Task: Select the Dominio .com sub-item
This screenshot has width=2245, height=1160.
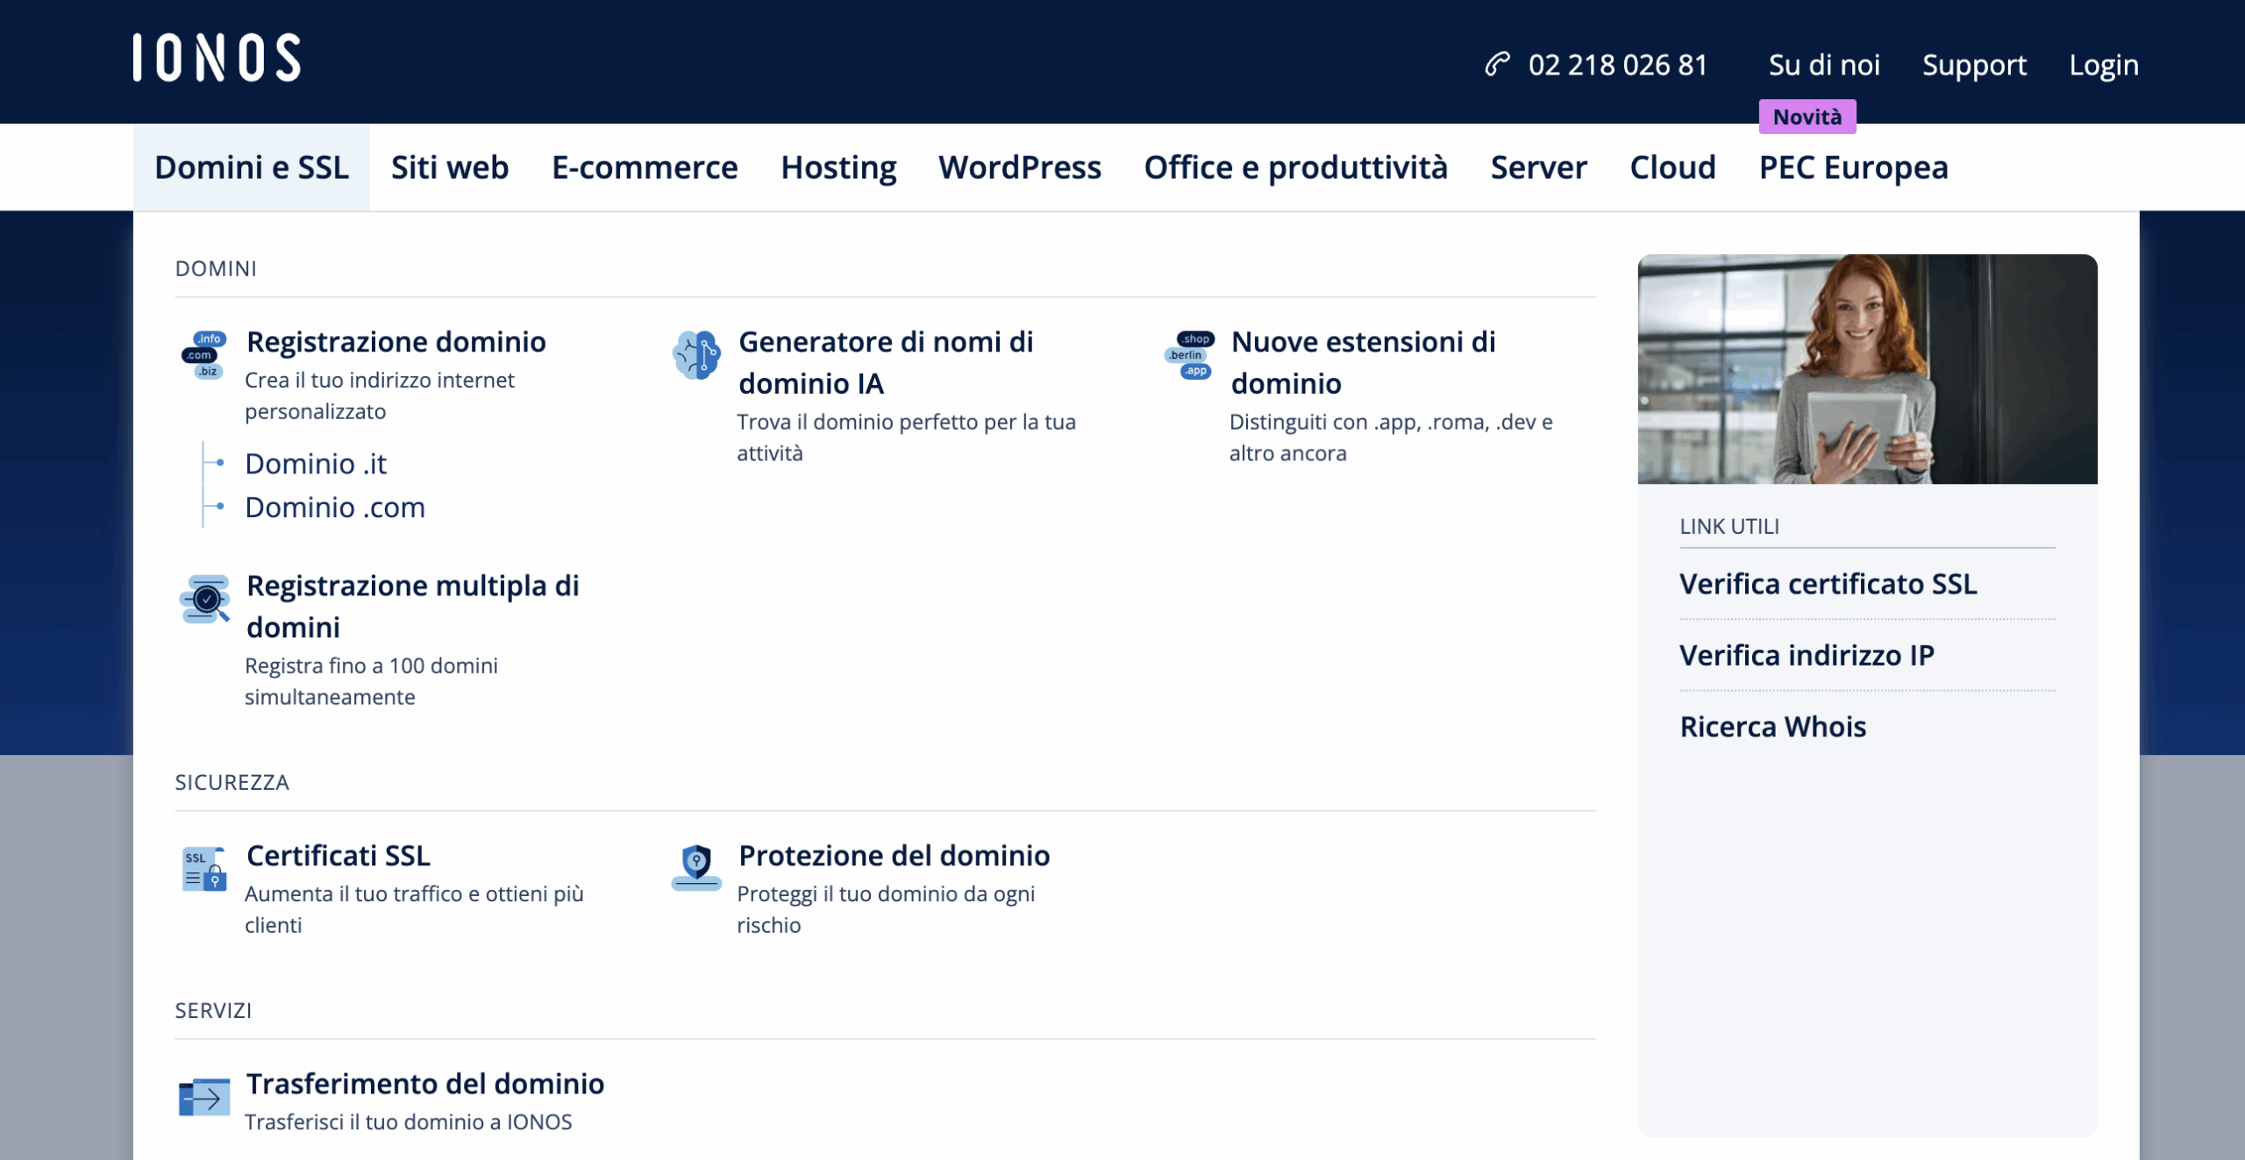Action: tap(335, 507)
